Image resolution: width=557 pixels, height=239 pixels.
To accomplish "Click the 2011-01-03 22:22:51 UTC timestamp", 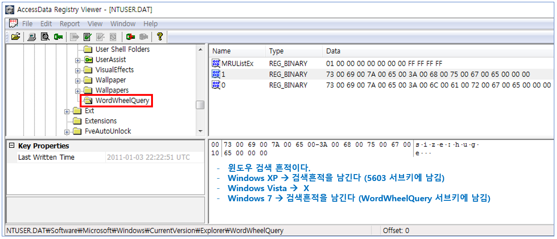I will [x=148, y=157].
